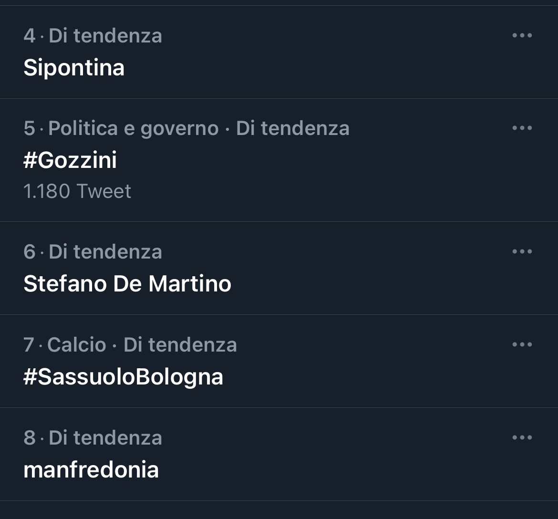Viewport: 558px width, 519px height.
Task: Open more options for Sipontina trend
Action: [522, 35]
